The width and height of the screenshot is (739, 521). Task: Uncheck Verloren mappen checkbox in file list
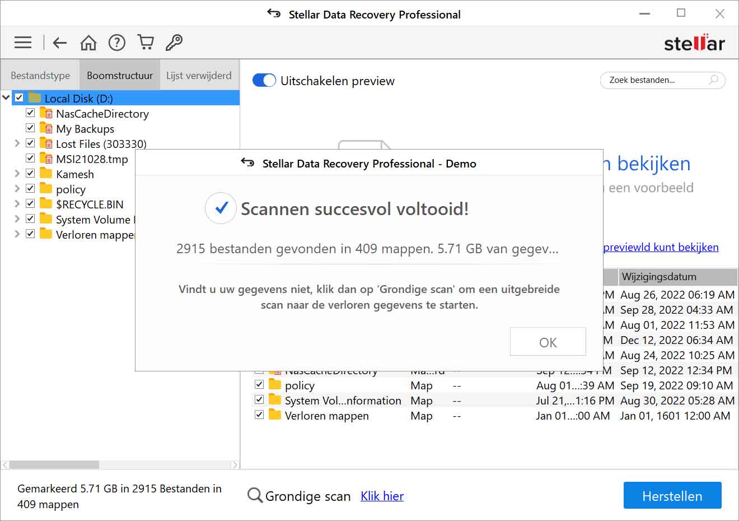point(259,415)
